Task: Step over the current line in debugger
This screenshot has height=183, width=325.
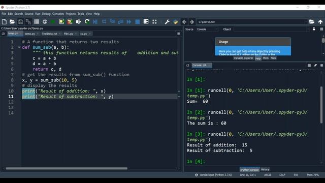Action: click(104, 21)
